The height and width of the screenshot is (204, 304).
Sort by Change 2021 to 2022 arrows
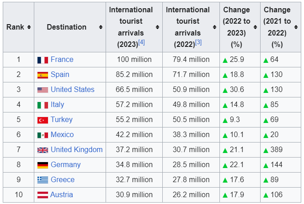296,27
